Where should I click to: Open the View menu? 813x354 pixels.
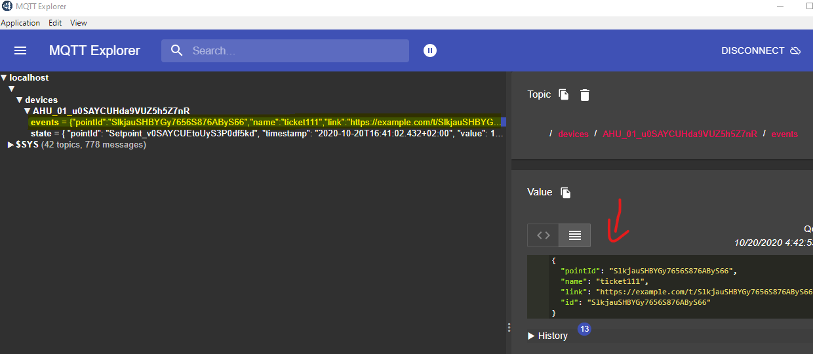pos(79,23)
